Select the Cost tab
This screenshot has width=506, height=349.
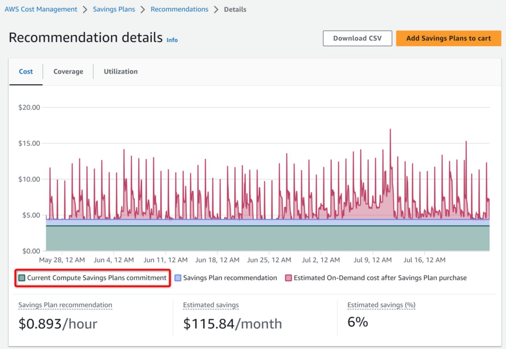click(26, 72)
